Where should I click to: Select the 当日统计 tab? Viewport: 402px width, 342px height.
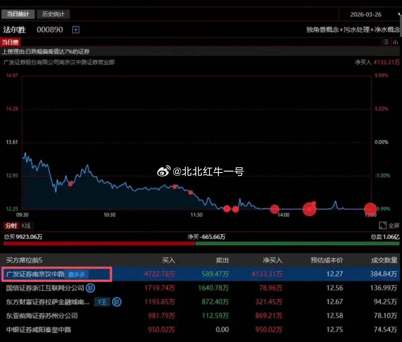(x=18, y=14)
